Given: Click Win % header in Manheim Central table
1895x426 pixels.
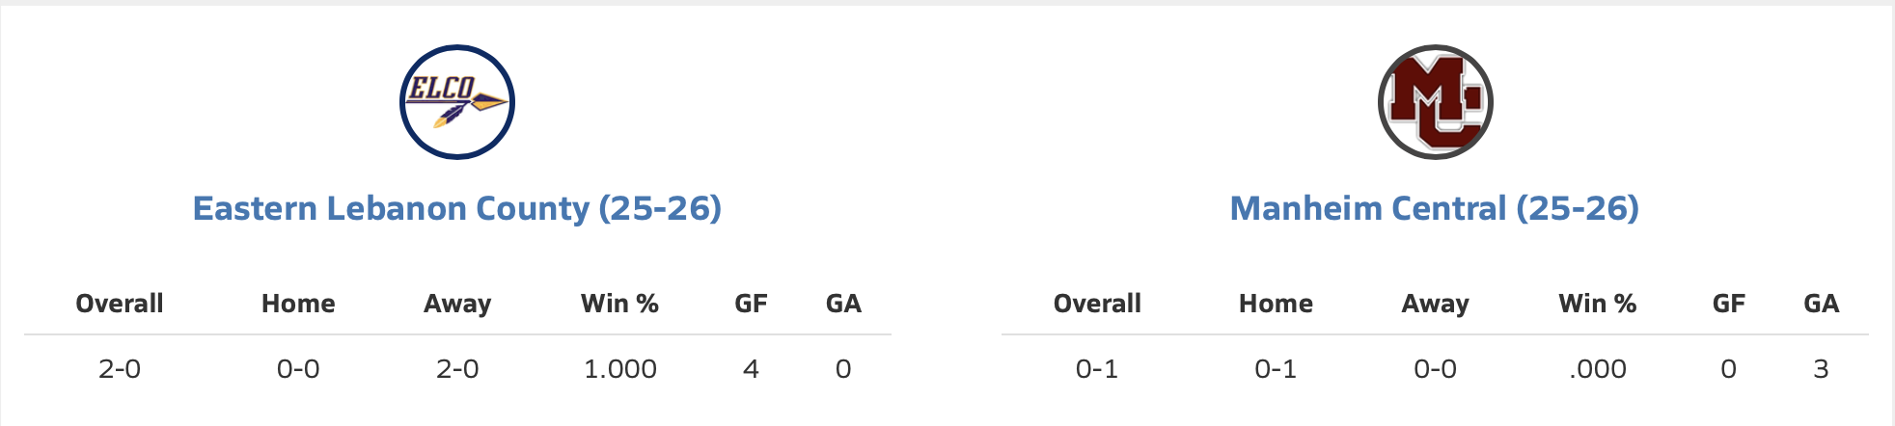Looking at the screenshot, I should pyautogui.click(x=1597, y=304).
